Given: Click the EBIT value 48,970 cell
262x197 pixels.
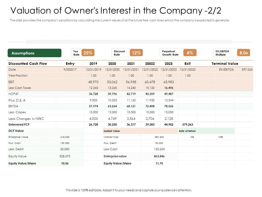Looking at the screenshot, I should tap(93, 82).
